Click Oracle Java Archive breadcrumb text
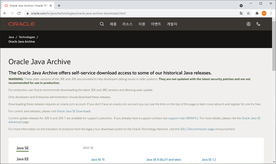276x164 pixels. (x=22, y=42)
